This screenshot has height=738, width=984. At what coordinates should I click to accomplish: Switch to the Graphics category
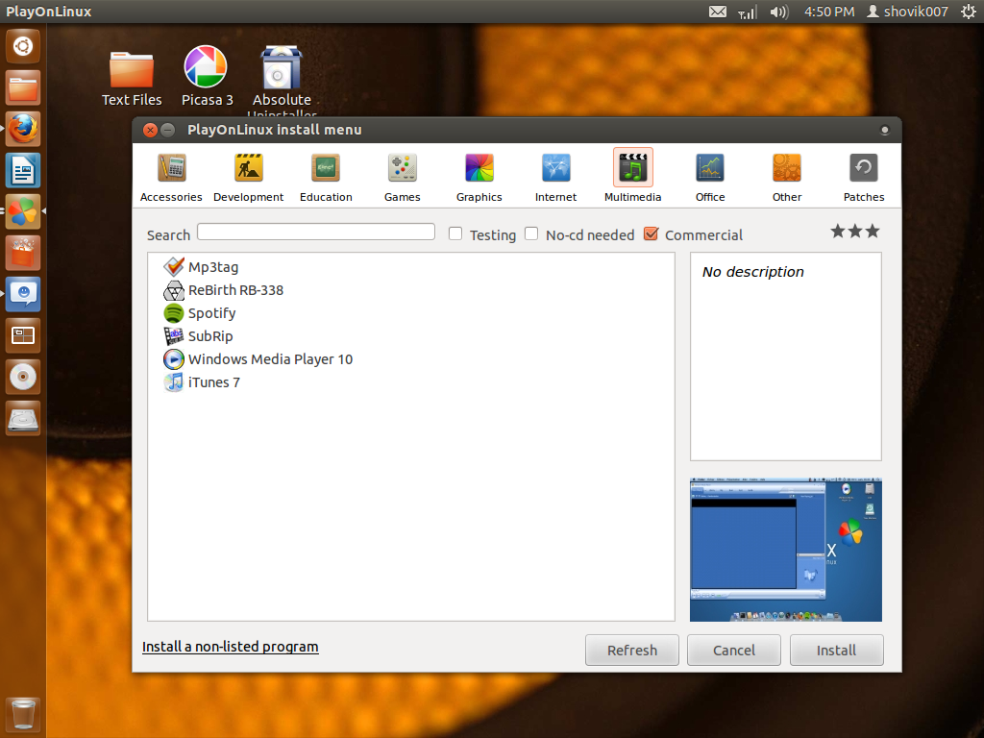point(479,176)
